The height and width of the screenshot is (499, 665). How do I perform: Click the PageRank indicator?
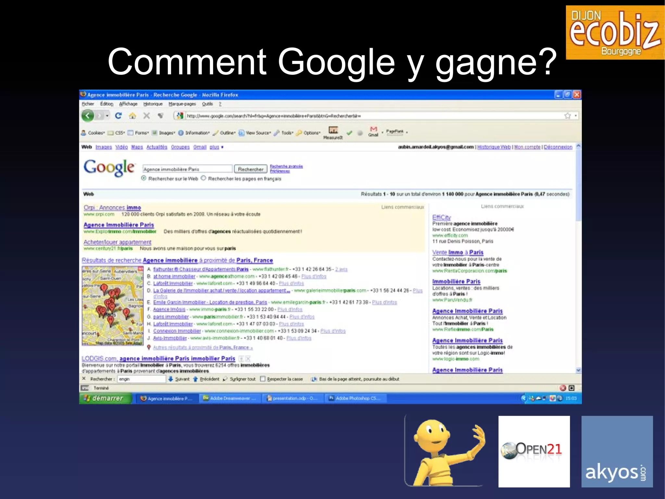coord(395,132)
